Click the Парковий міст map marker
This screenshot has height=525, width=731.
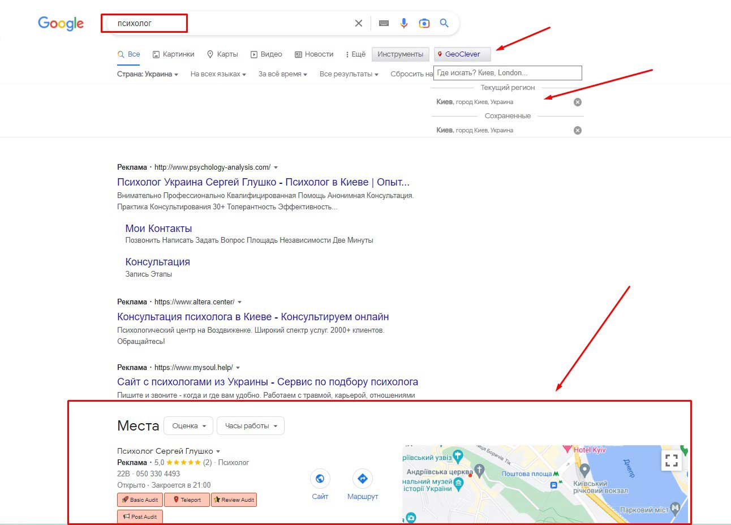tap(674, 508)
